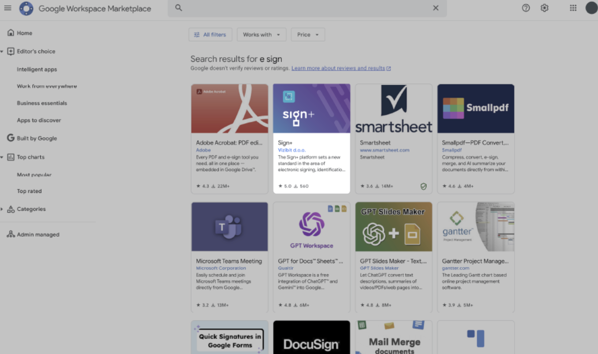Screen dimensions: 598x354
Task: Open the Top rated list
Action: click(29, 191)
